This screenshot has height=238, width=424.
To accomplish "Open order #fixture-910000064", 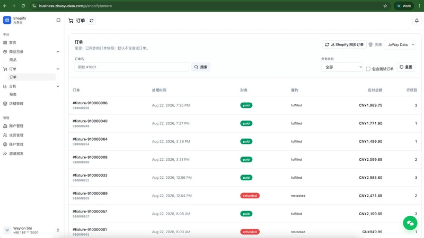I will point(90,139).
